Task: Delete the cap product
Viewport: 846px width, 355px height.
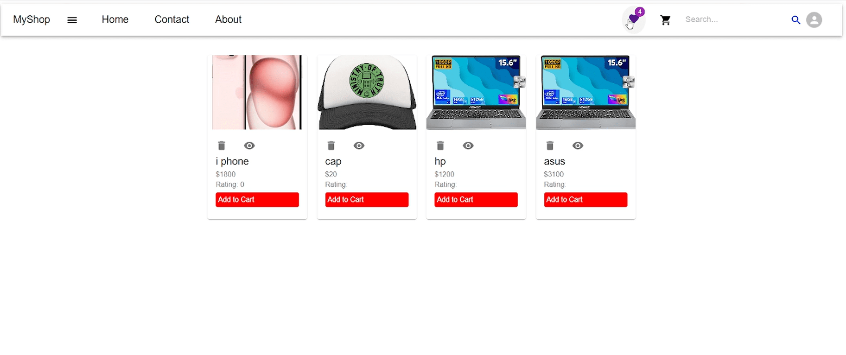Action: pos(331,146)
